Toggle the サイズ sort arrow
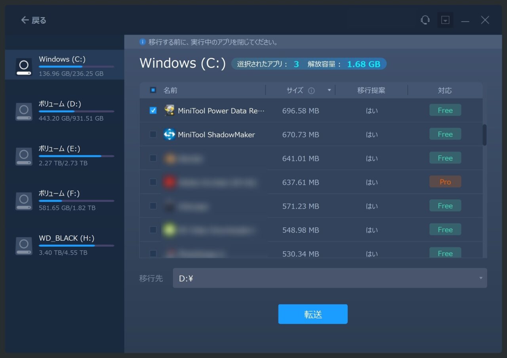 pos(329,90)
